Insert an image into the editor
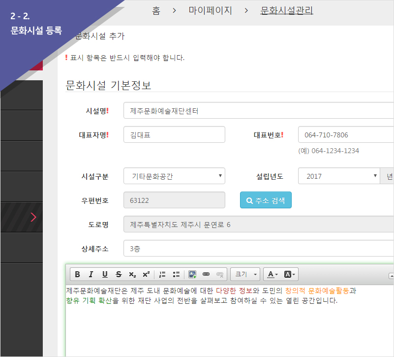 tap(192, 274)
